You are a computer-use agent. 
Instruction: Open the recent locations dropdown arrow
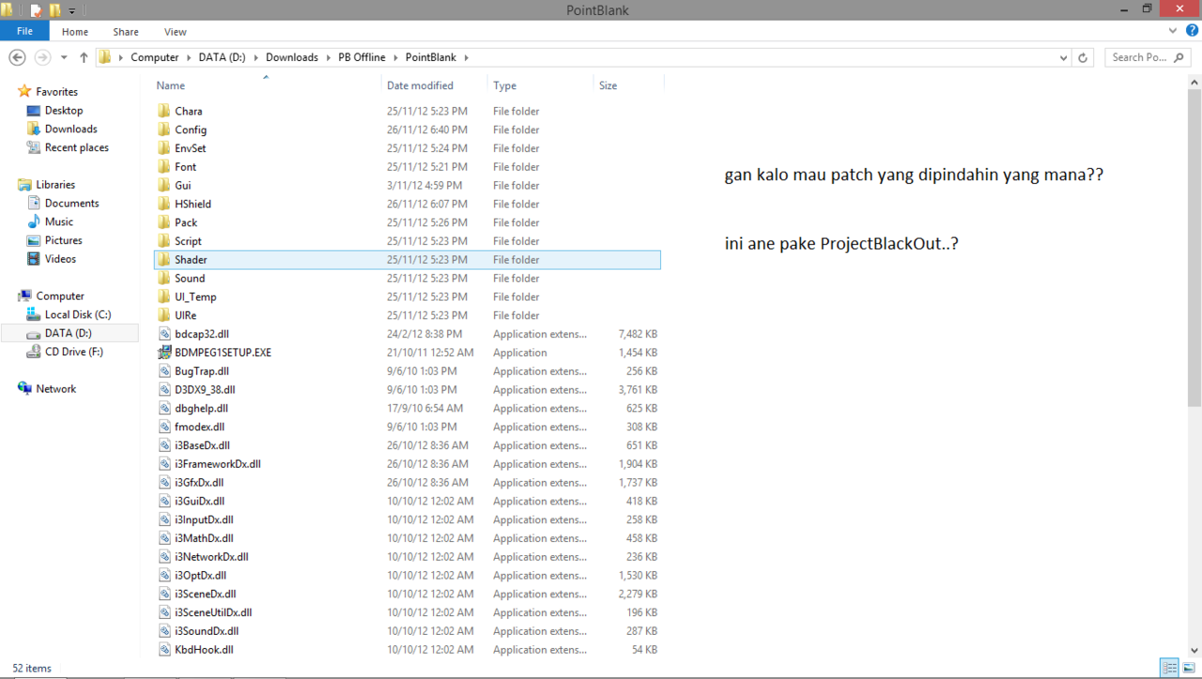pos(64,57)
